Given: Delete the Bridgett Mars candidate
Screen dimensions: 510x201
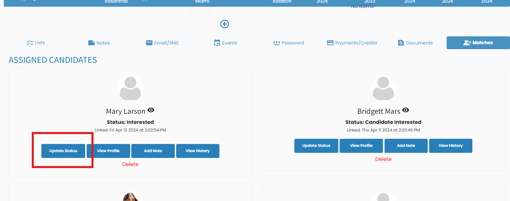Looking at the screenshot, I should (383, 159).
